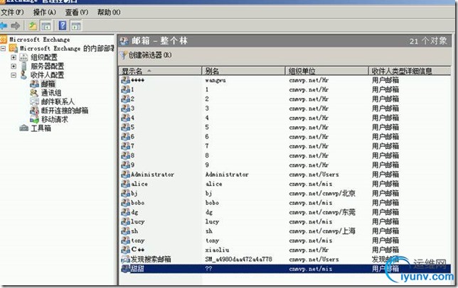
Task: Open the 查看(V) menu
Action: pos(77,12)
